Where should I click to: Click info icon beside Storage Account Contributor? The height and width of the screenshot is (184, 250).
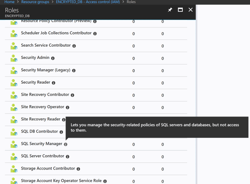tap(78, 169)
